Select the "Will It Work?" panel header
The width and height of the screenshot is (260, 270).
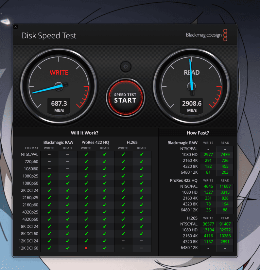point(85,133)
